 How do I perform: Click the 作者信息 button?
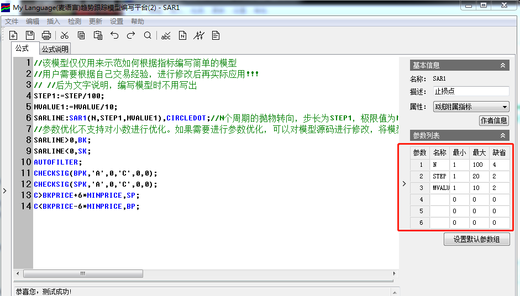click(x=493, y=120)
